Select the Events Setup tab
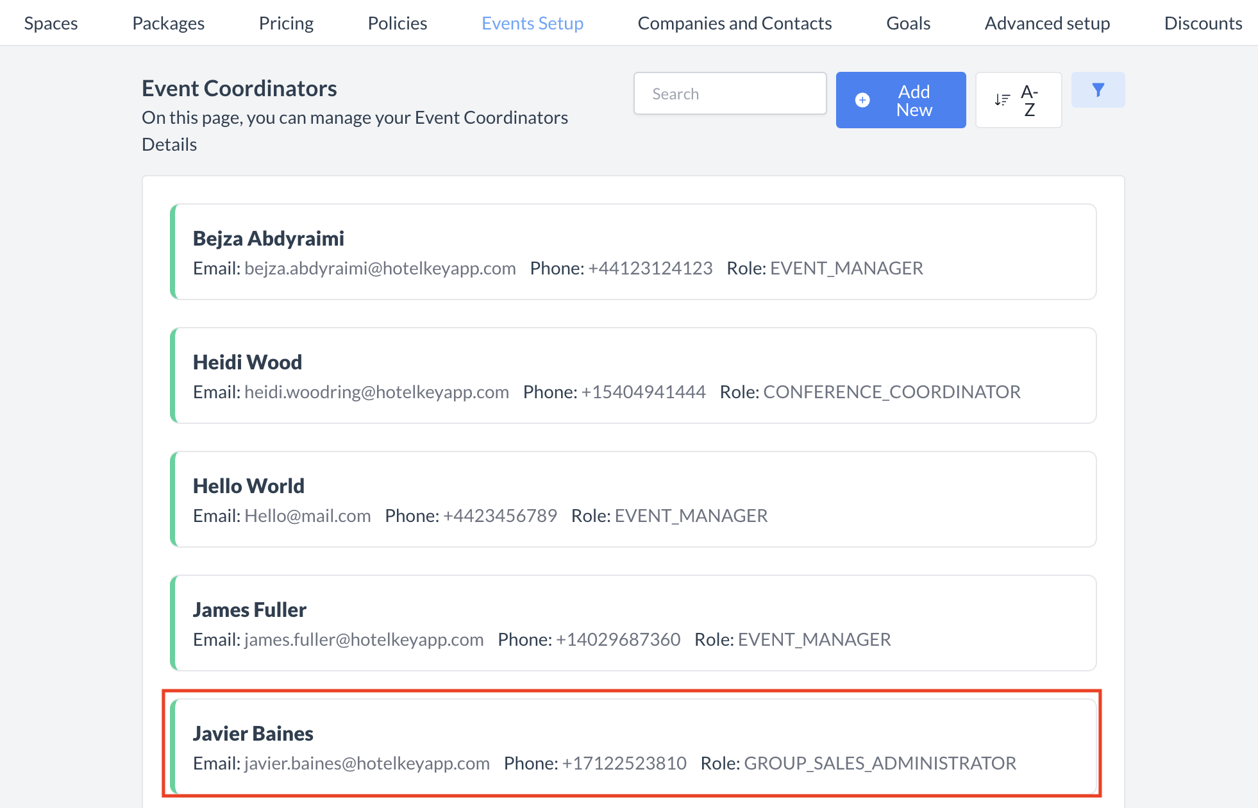This screenshot has height=808, width=1258. [532, 22]
